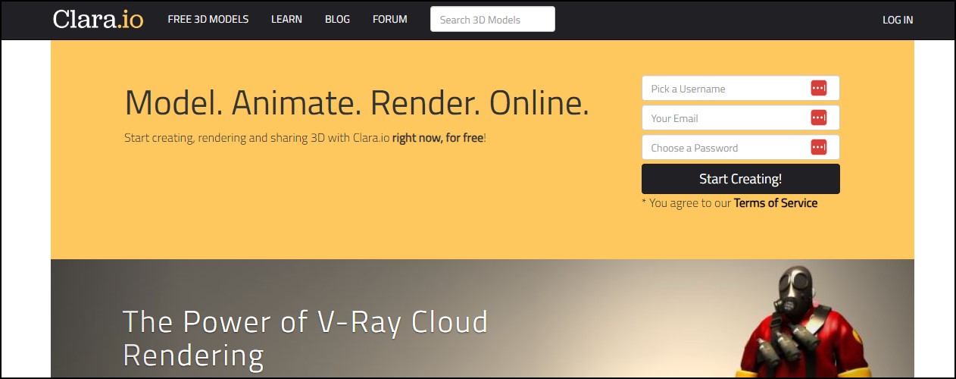This screenshot has width=956, height=379.
Task: Focus the Search 3D Models box
Action: [x=492, y=20]
